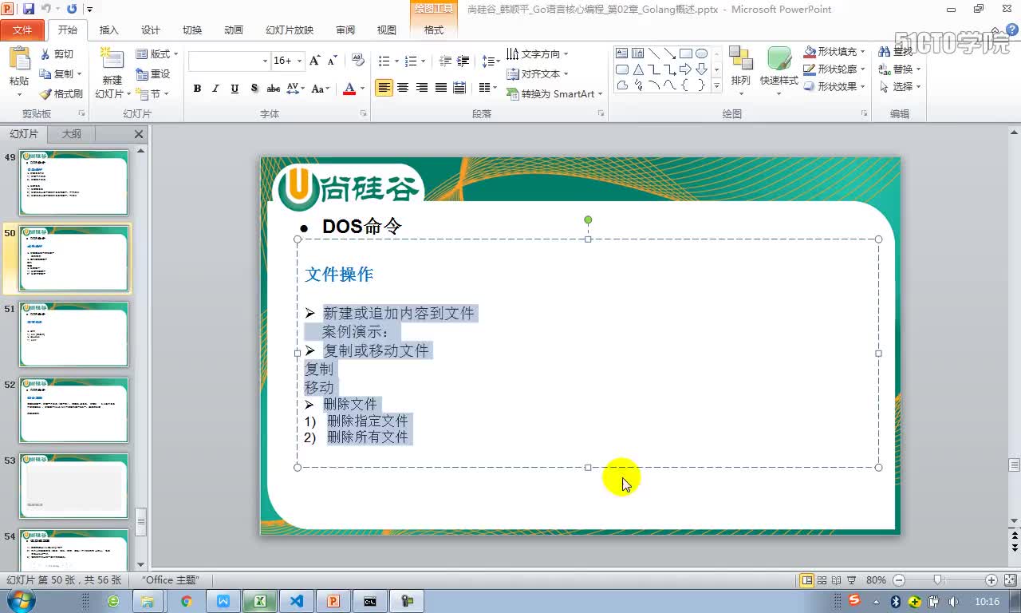Open Excel from the Windows taskbar
The image size is (1021, 613).
pos(260,601)
